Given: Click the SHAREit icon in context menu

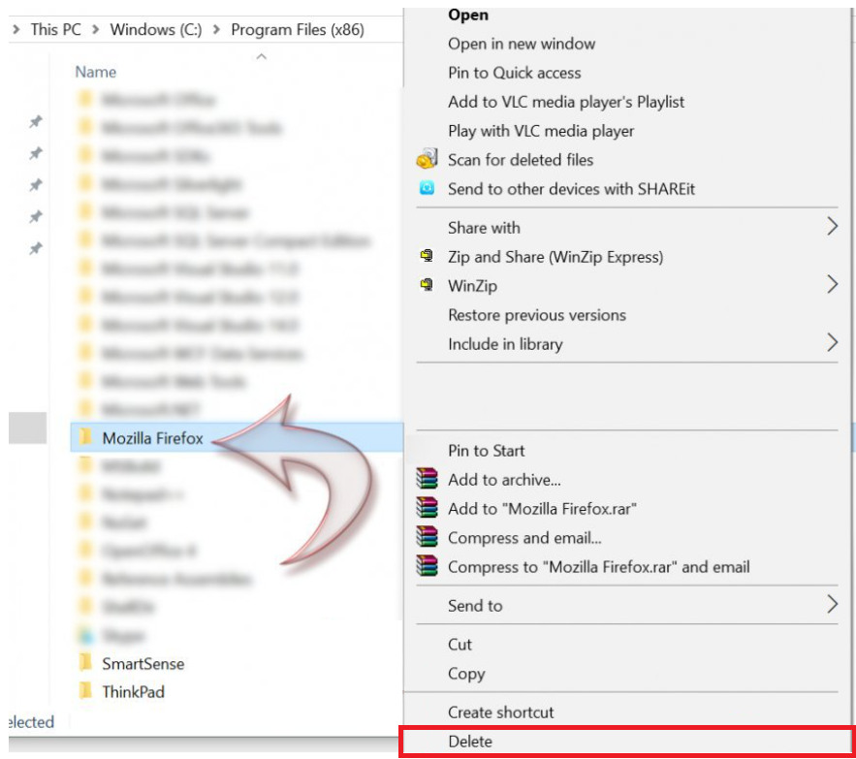Looking at the screenshot, I should pos(427,188).
